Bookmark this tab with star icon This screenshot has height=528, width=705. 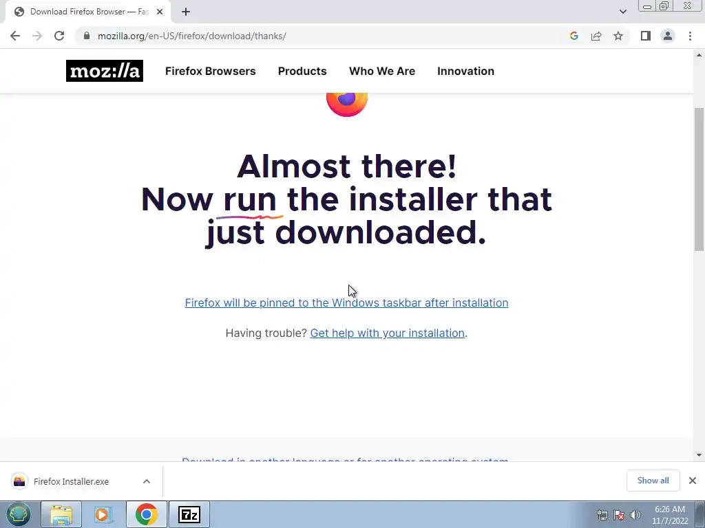tap(618, 36)
